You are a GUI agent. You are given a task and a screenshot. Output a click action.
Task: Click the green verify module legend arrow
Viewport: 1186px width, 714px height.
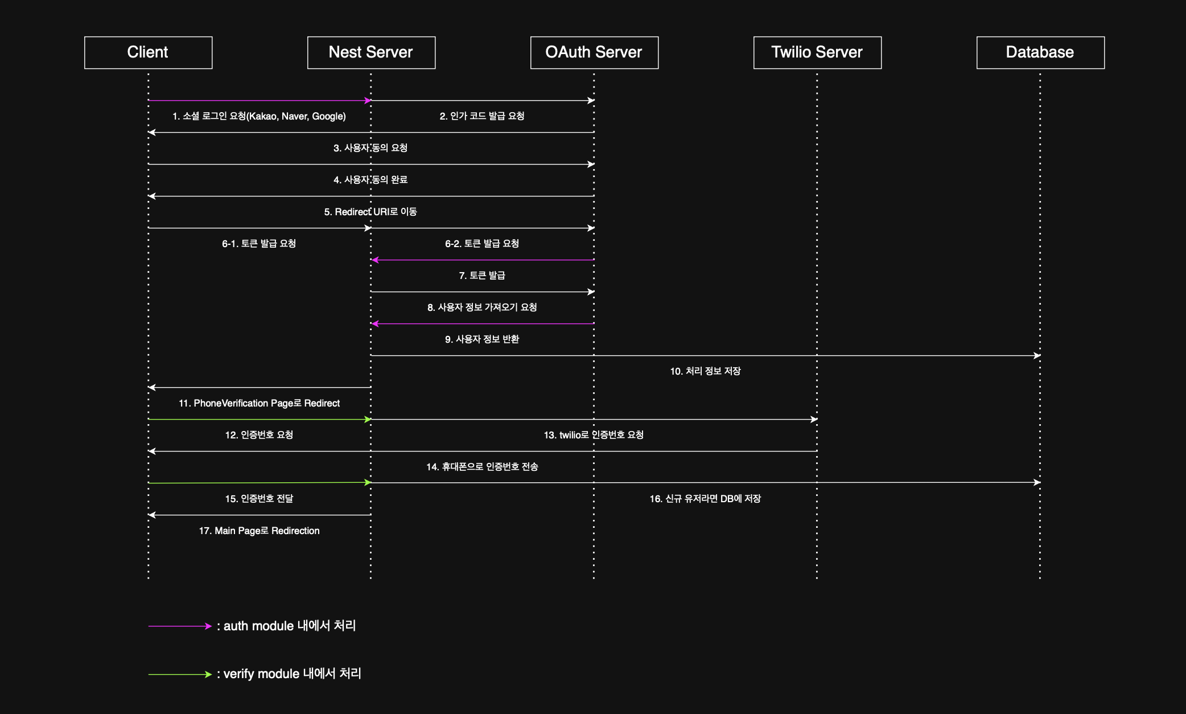pos(180,674)
